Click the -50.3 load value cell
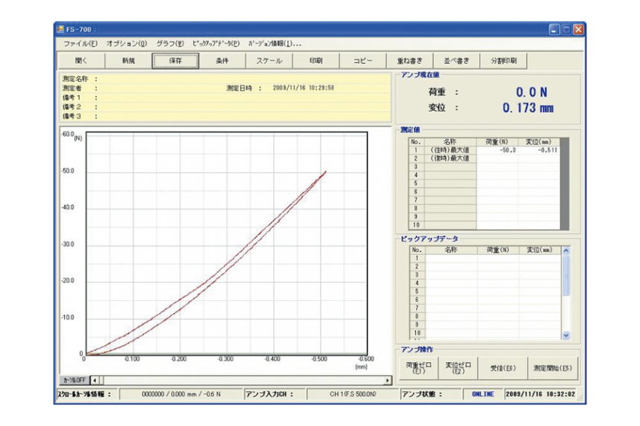Image resolution: width=640 pixels, height=426 pixels. coord(497,150)
